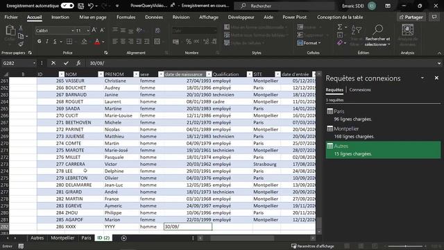
Task: Open filter dropdown for SITE column
Action: click(x=277, y=74)
